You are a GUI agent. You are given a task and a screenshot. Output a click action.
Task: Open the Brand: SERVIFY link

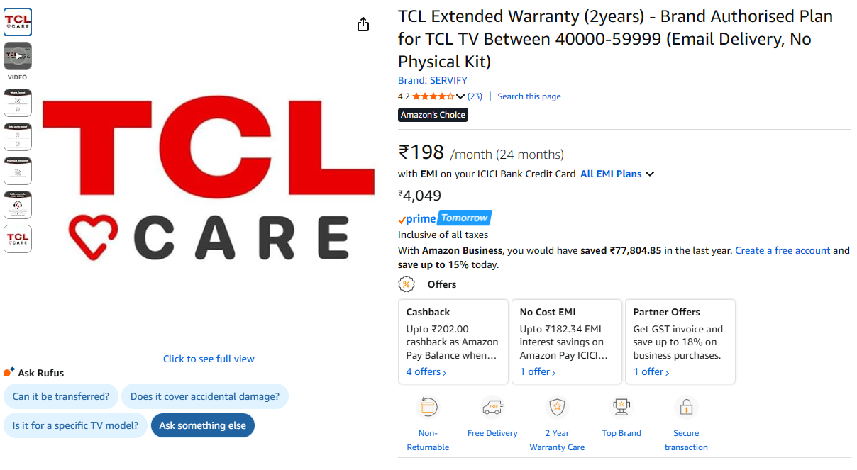pos(433,80)
